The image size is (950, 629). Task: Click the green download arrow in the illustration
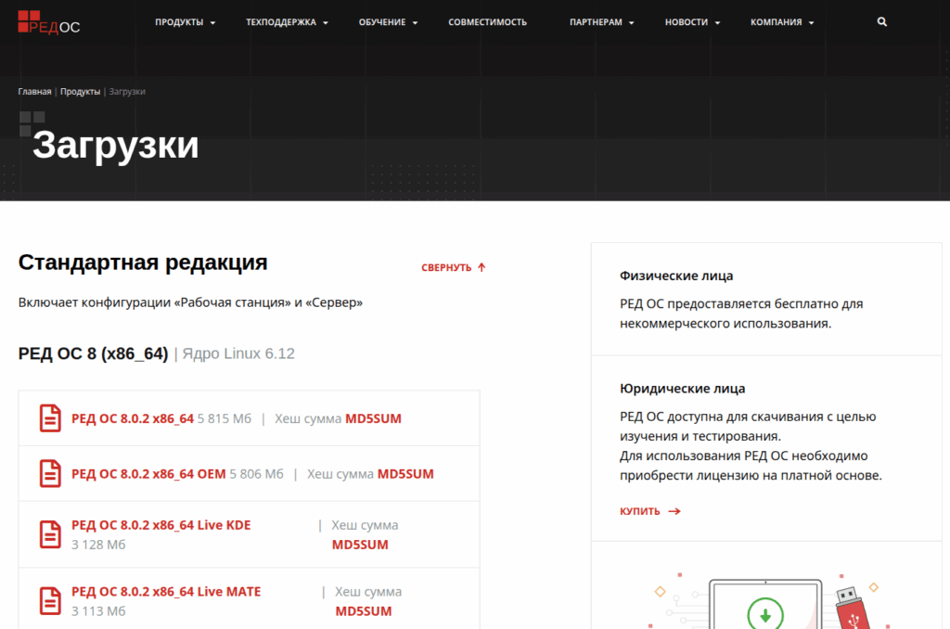[764, 614]
